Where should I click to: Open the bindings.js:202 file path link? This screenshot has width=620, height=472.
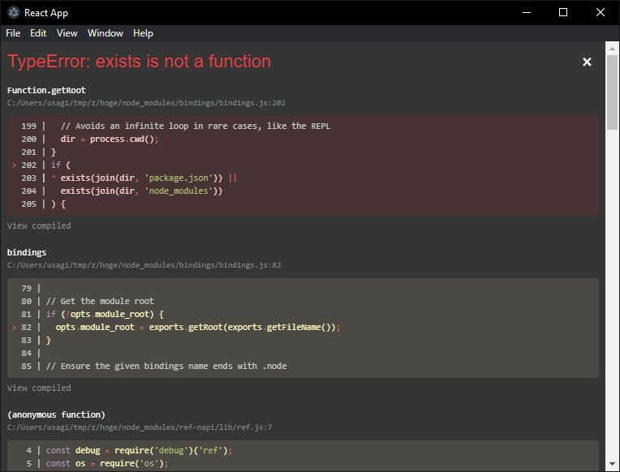tap(146, 103)
